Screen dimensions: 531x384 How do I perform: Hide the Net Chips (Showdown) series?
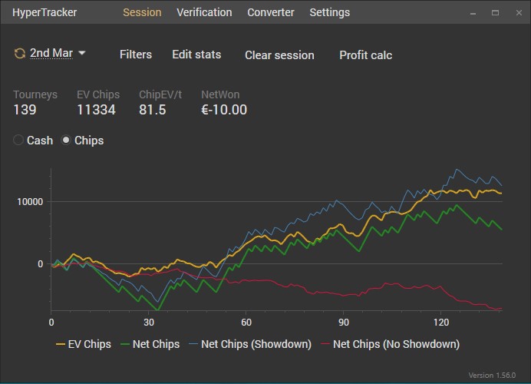click(x=249, y=344)
